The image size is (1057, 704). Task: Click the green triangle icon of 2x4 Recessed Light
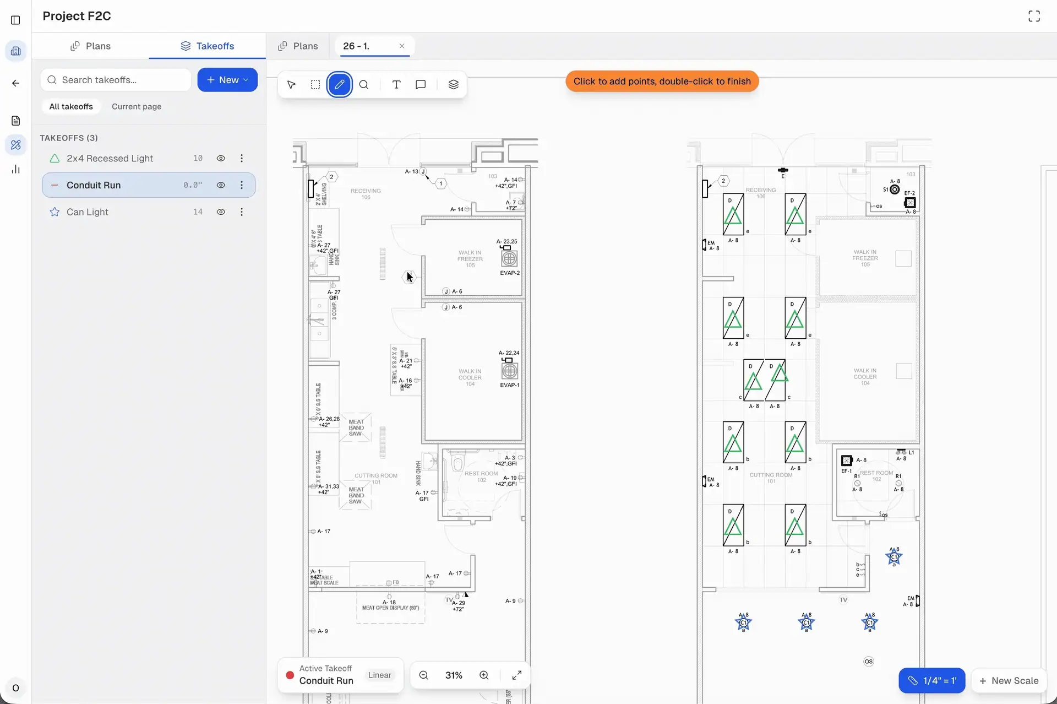[x=55, y=159]
